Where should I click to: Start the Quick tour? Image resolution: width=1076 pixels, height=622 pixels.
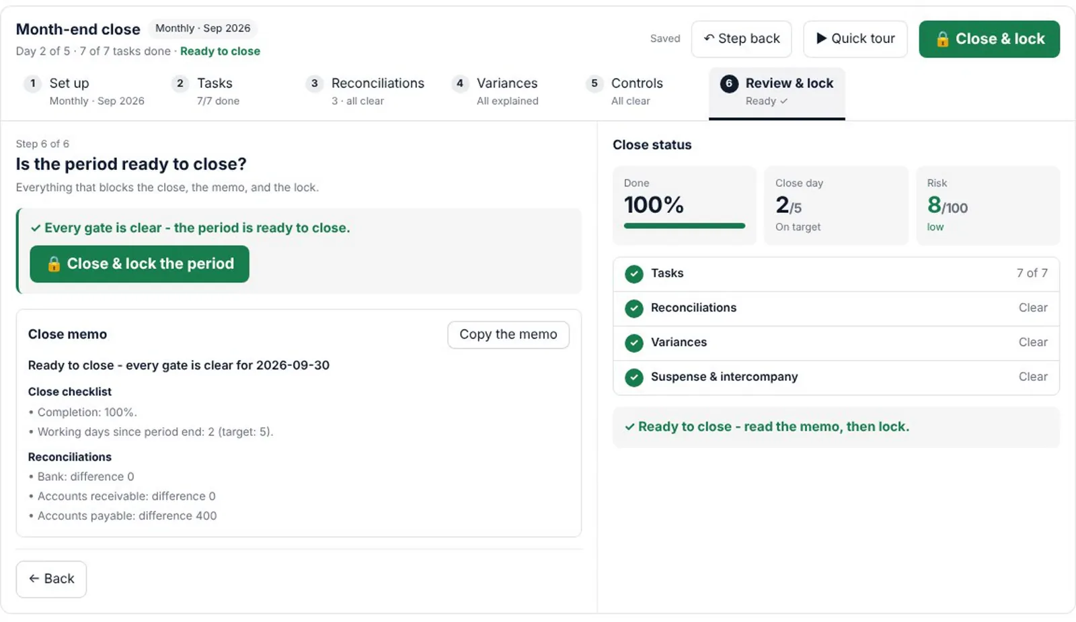pyautogui.click(x=855, y=39)
